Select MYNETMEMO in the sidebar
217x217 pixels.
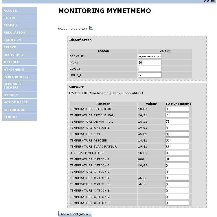coord(19,69)
